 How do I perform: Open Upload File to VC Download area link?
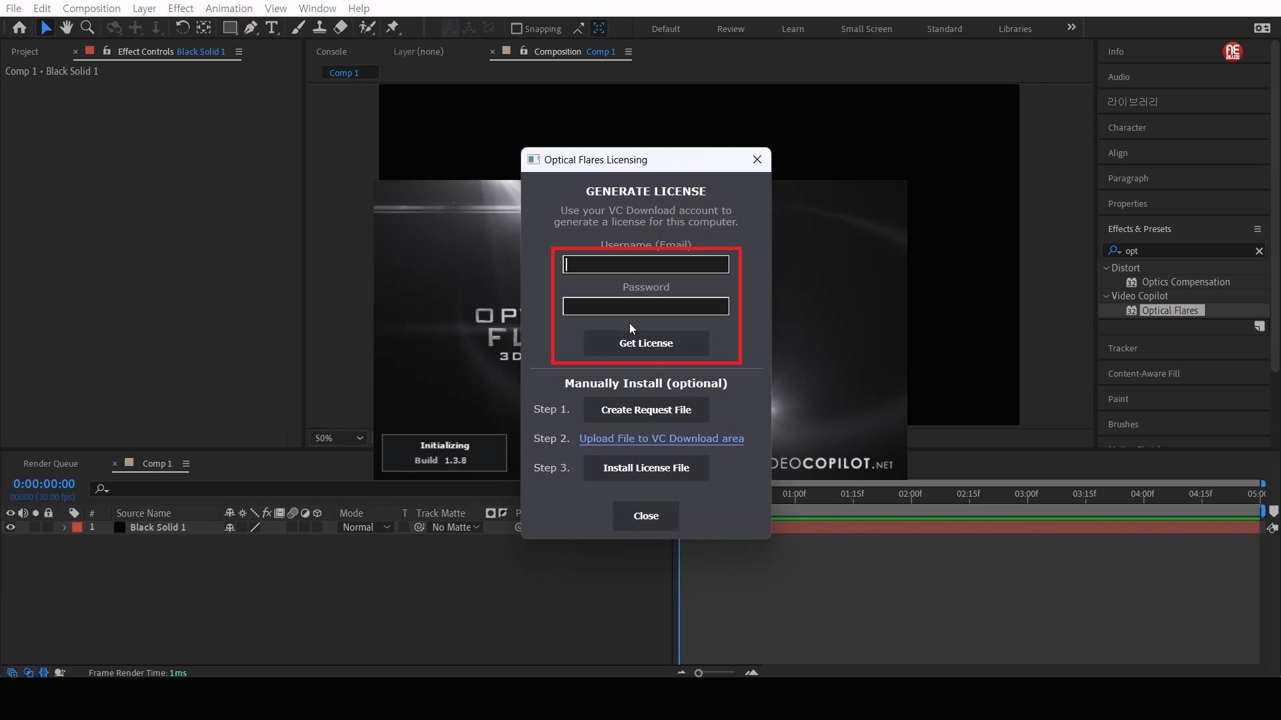click(661, 439)
